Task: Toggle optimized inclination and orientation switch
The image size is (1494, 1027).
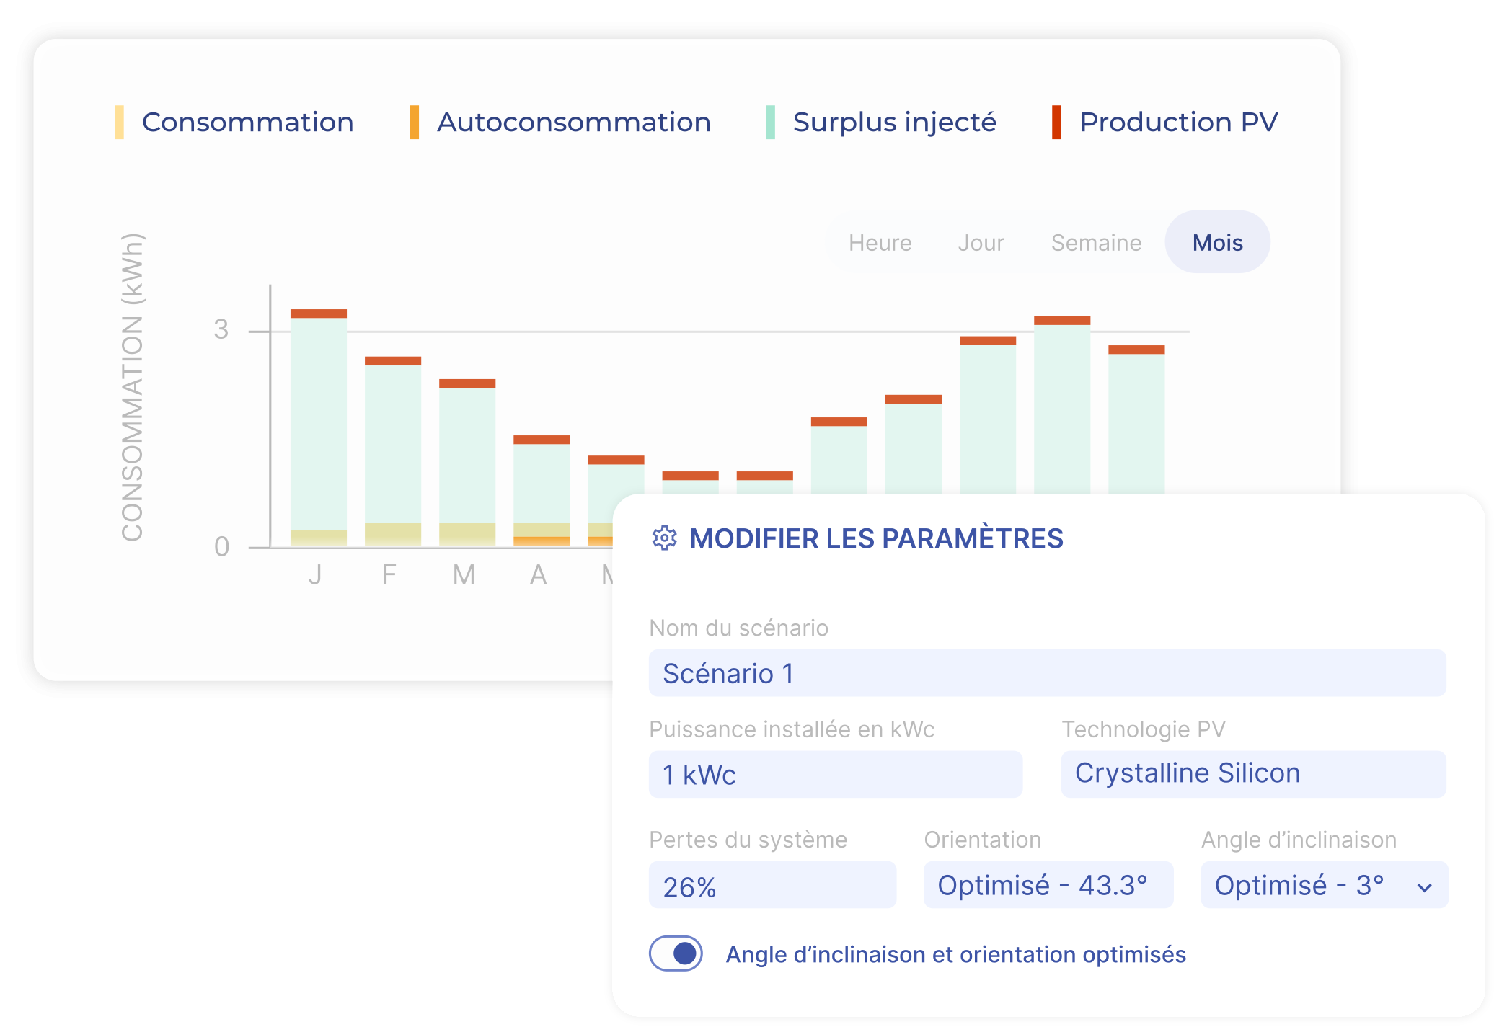Action: pos(676,953)
